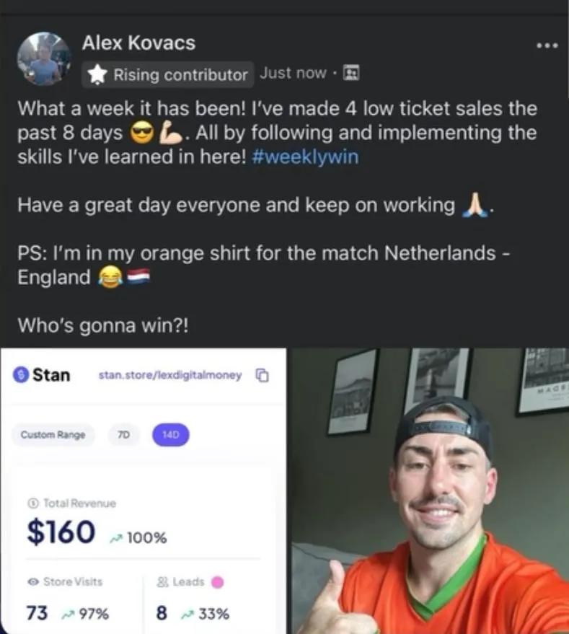The height and width of the screenshot is (634, 569).
Task: Click the Just now timestamp
Action: 293,73
